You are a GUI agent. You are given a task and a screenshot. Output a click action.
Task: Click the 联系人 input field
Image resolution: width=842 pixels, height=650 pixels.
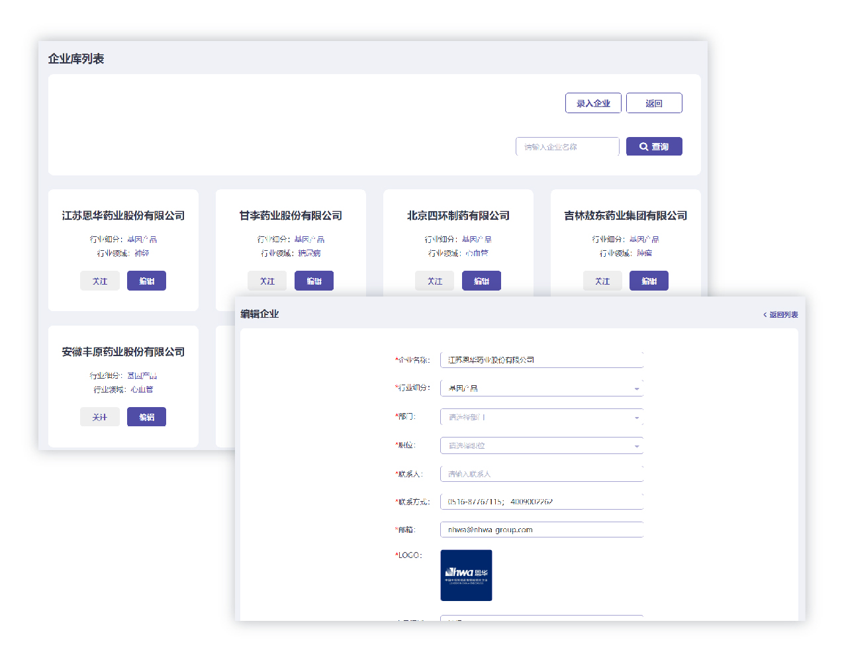click(541, 473)
